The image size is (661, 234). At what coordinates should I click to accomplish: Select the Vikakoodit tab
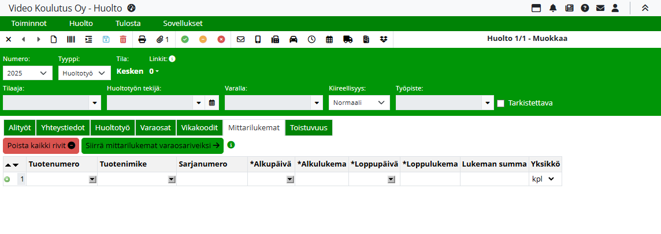click(199, 127)
